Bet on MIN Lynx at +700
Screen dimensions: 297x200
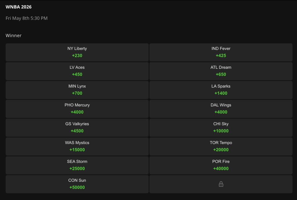pyautogui.click(x=77, y=90)
